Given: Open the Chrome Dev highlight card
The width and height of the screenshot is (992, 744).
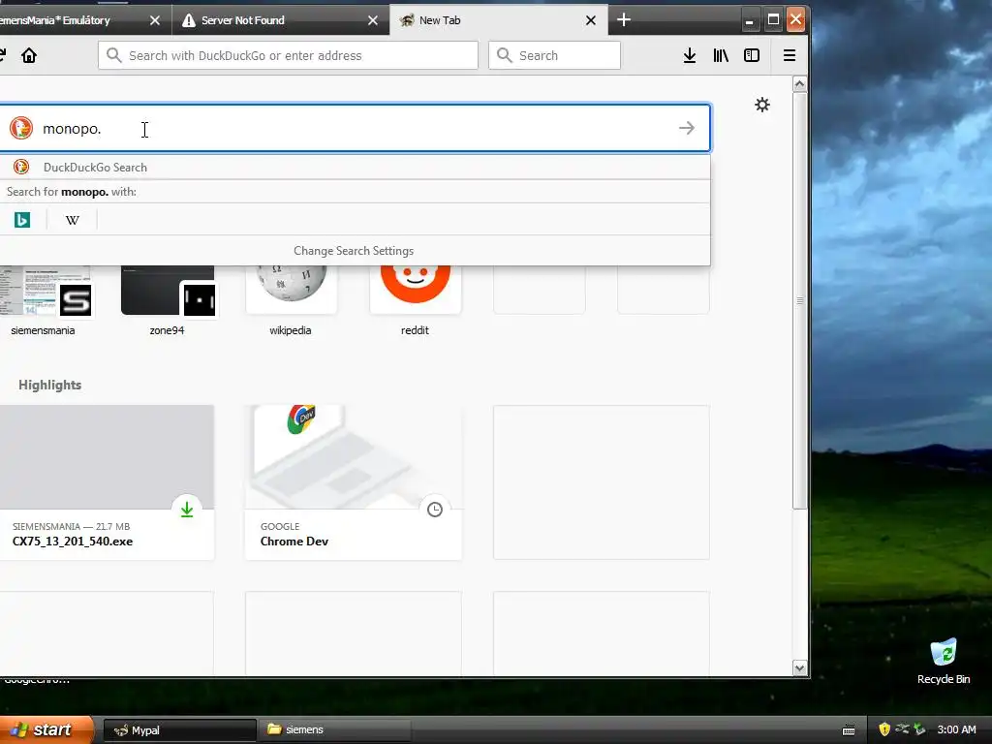Looking at the screenshot, I should coord(353,482).
